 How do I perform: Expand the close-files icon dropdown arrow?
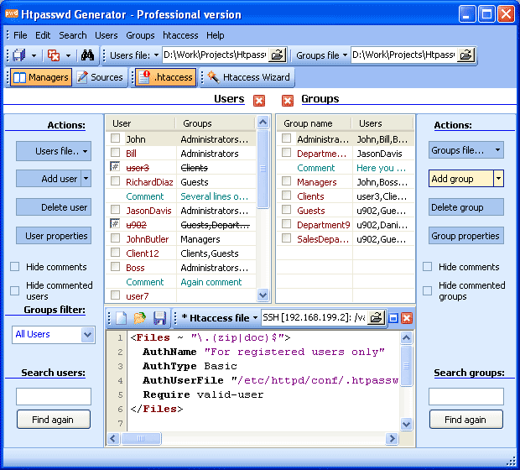(x=68, y=55)
